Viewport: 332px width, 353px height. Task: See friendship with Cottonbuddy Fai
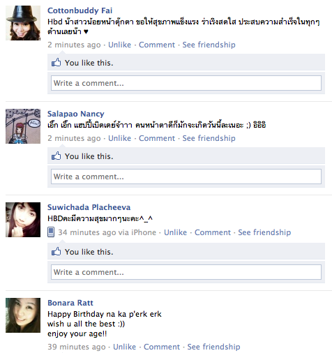click(x=209, y=45)
